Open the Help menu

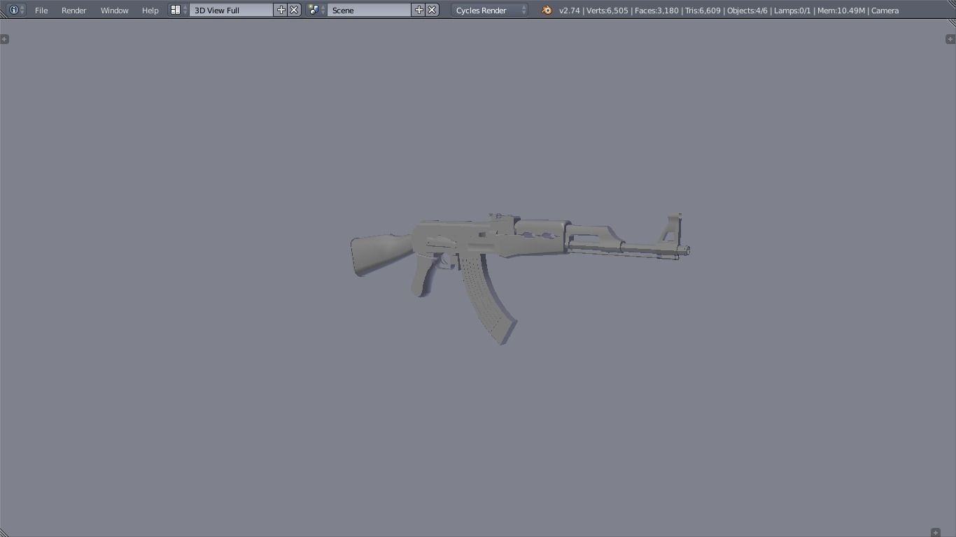click(x=150, y=10)
